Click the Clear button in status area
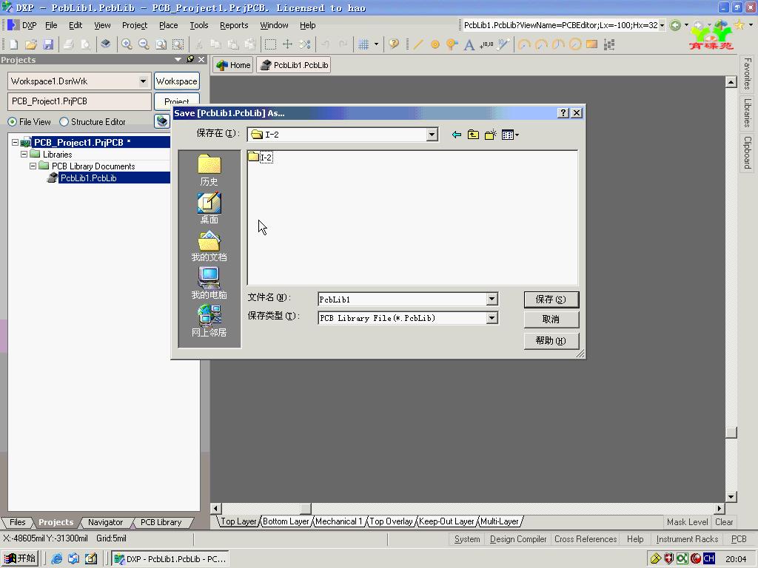Viewport: 758px width, 568px height. point(724,522)
